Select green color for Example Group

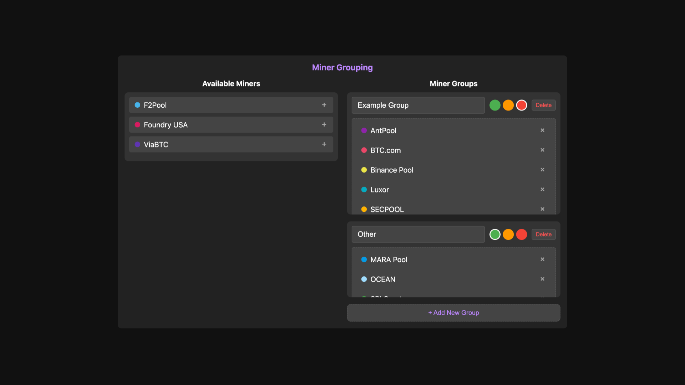(x=495, y=105)
